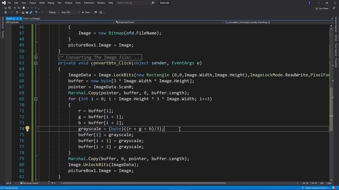This screenshot has width=339, height=190.
Task: Click 'convertbtn_Click' in the method signature
Action: pyautogui.click(x=111, y=63)
